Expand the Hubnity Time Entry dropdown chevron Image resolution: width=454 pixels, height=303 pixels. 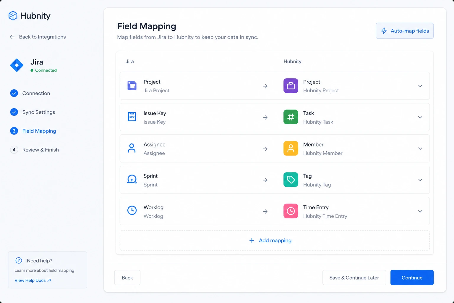(420, 211)
